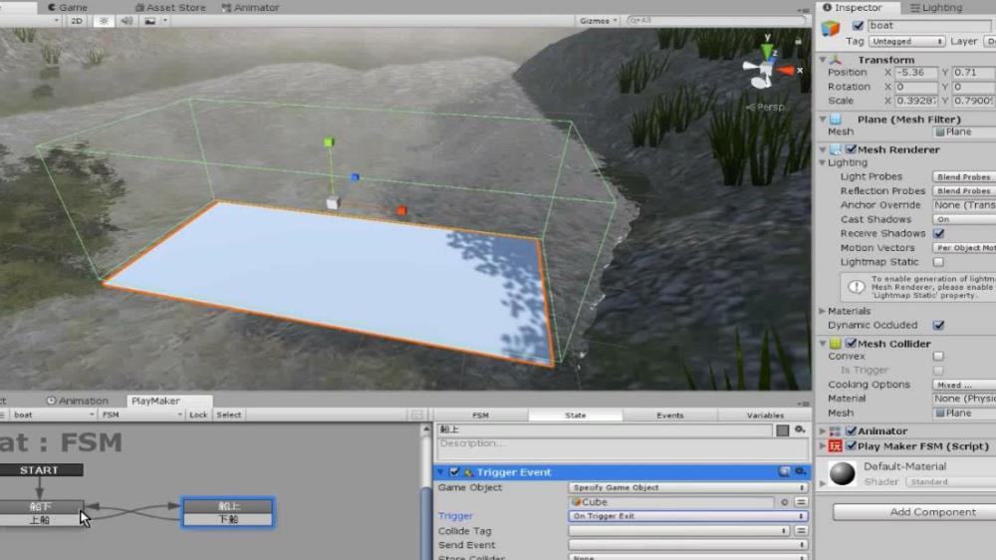Open the Trigger type dropdown
This screenshot has height=560, width=996.
click(x=687, y=516)
